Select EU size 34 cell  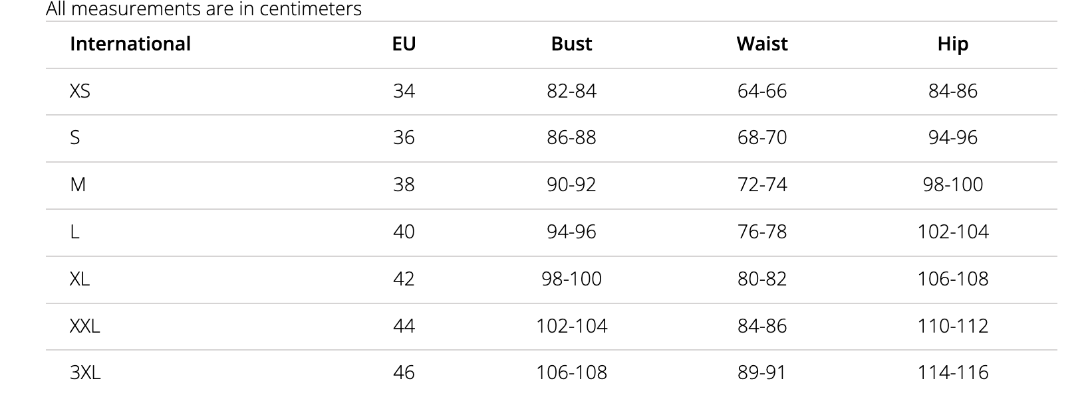[404, 91]
